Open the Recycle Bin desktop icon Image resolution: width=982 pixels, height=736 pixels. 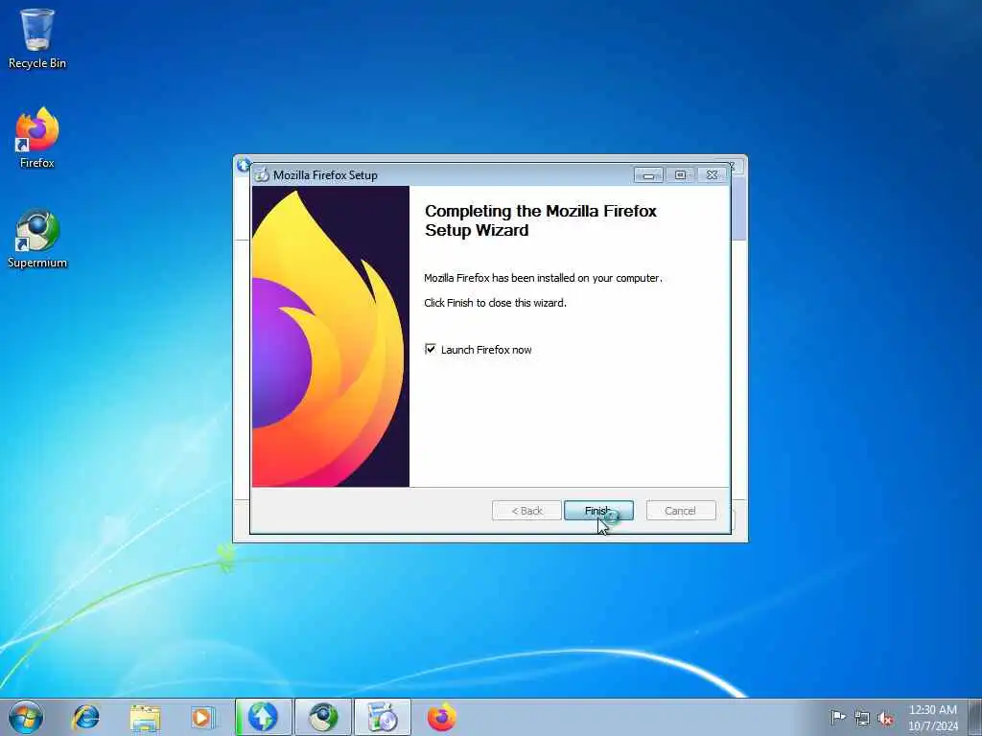[37, 38]
